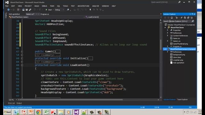Select clown.bmp in the content project
Image resolution: width=205 pixels, height=115 pixels.
pyautogui.click(x=177, y=57)
